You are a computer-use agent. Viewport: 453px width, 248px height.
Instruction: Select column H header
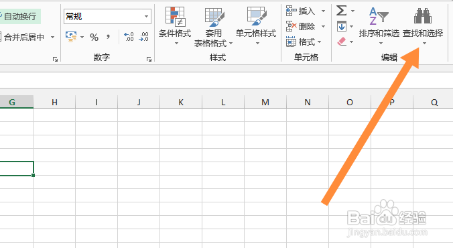[54, 102]
